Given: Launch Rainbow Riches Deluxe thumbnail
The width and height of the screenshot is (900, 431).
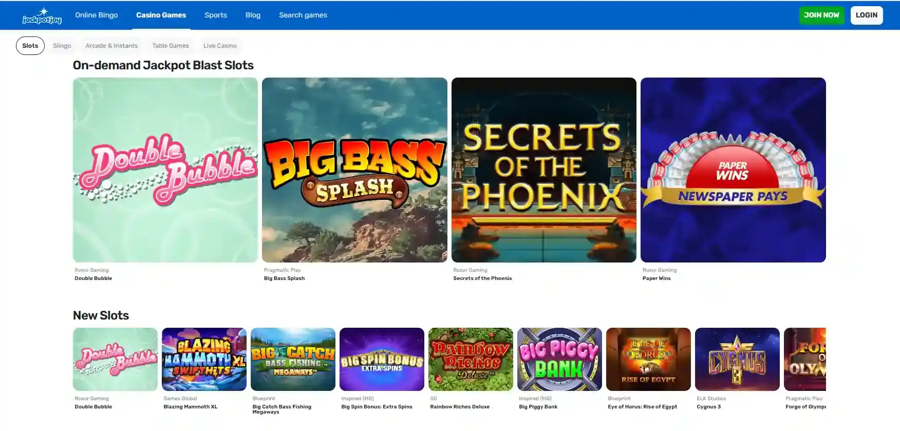Looking at the screenshot, I should pos(471,360).
